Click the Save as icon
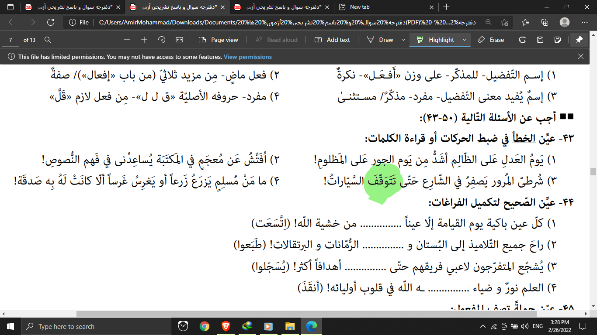This screenshot has width=597, height=335. [x=558, y=40]
